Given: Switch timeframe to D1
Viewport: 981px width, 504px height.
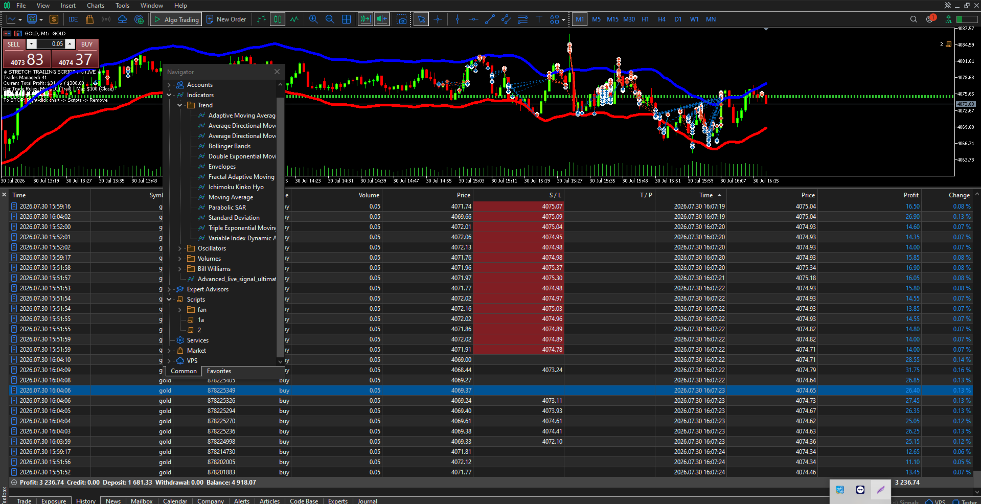Looking at the screenshot, I should 678,19.
